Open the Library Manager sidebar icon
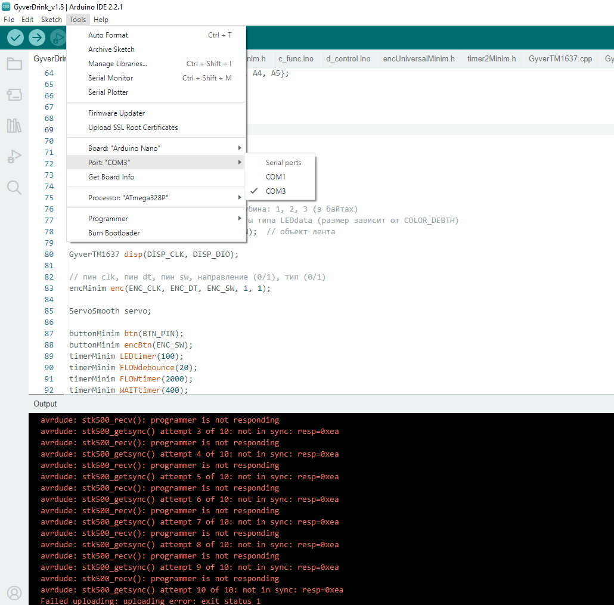Image resolution: width=614 pixels, height=605 pixels. coord(14,126)
